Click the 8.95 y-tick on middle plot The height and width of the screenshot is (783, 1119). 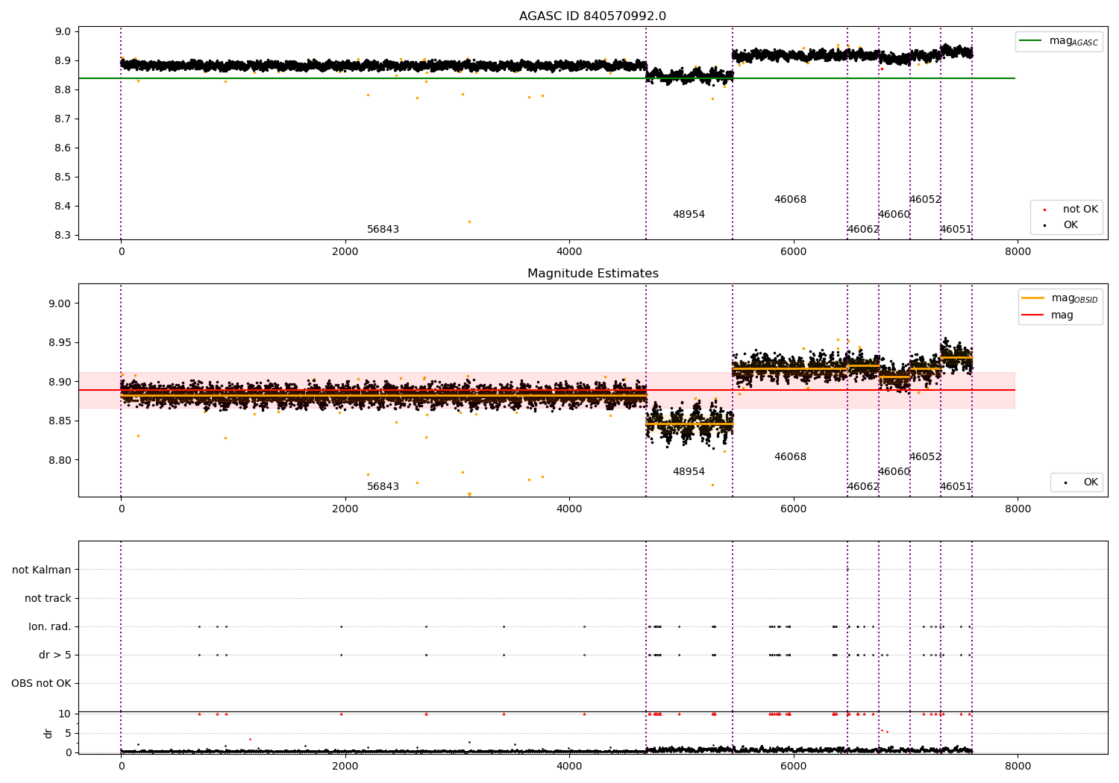click(x=60, y=343)
